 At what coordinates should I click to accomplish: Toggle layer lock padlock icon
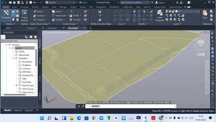[x=173, y=11]
